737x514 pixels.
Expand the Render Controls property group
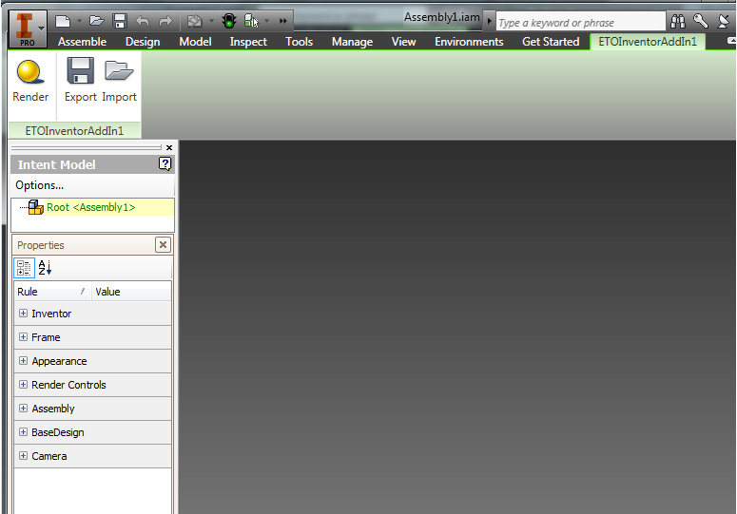(23, 385)
